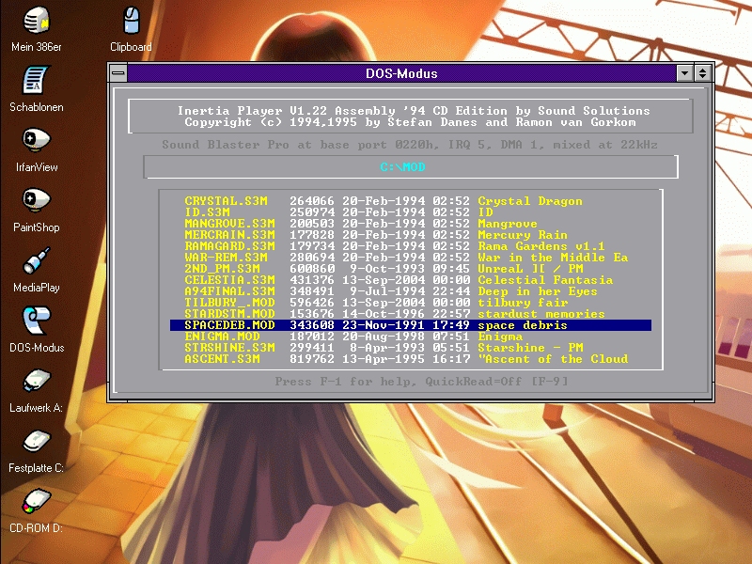The height and width of the screenshot is (564, 752).
Task: Select the ENIGMA.MOD file
Action: (x=411, y=337)
